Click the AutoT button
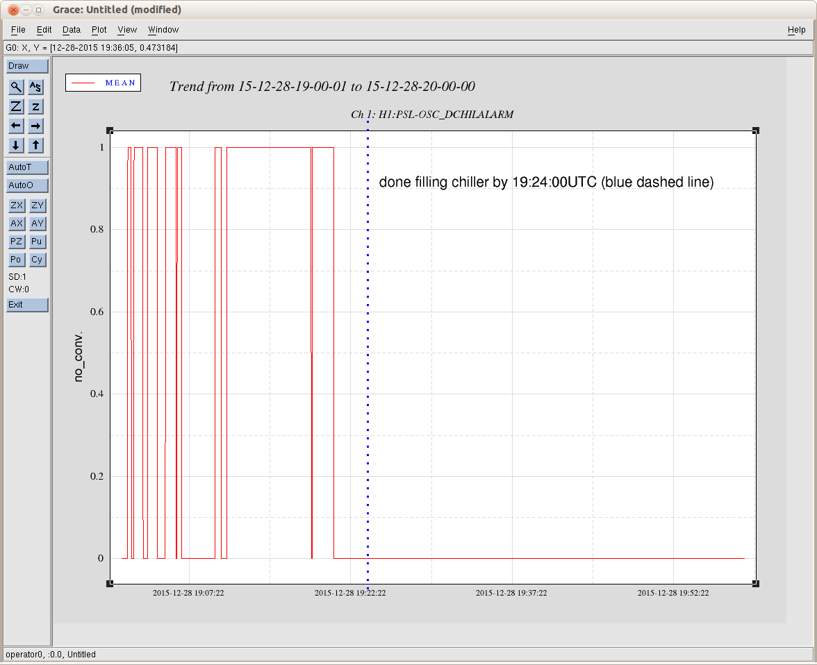The height and width of the screenshot is (665, 817). point(27,167)
